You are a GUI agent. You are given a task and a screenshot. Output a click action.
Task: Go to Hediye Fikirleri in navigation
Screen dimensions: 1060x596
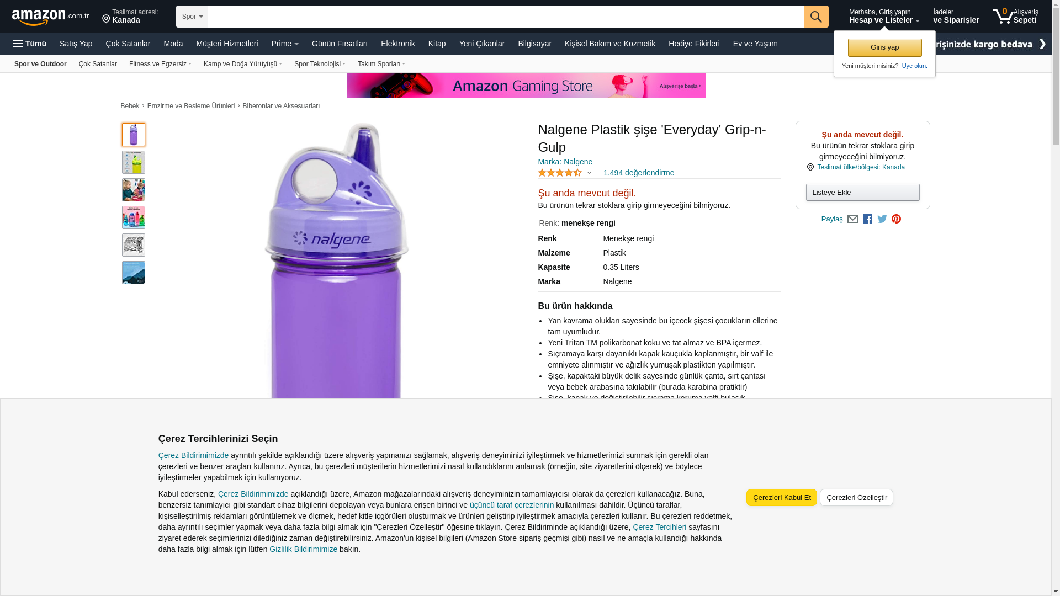[694, 44]
